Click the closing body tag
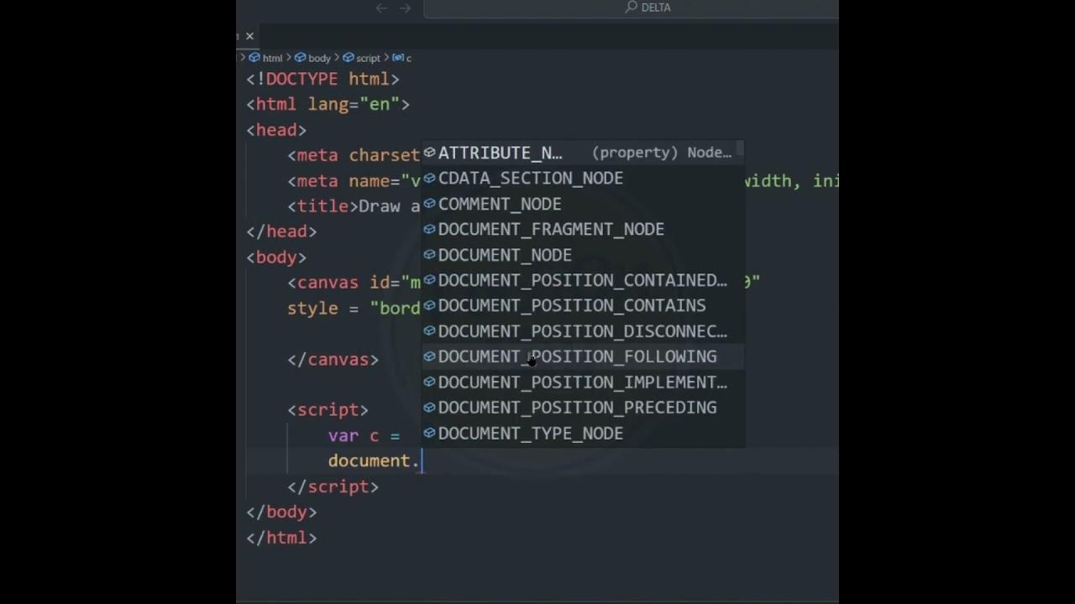 281,512
